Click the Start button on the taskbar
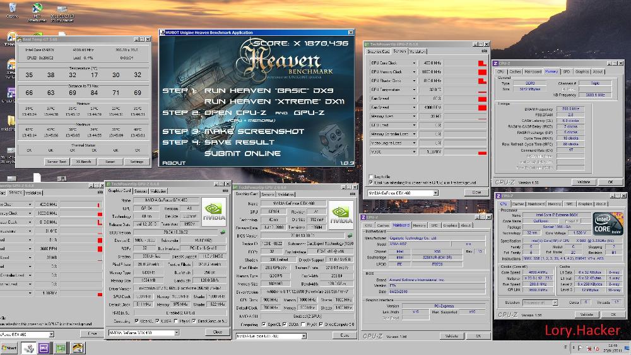Screen dimensions: 631x355 pyautogui.click(x=9, y=348)
